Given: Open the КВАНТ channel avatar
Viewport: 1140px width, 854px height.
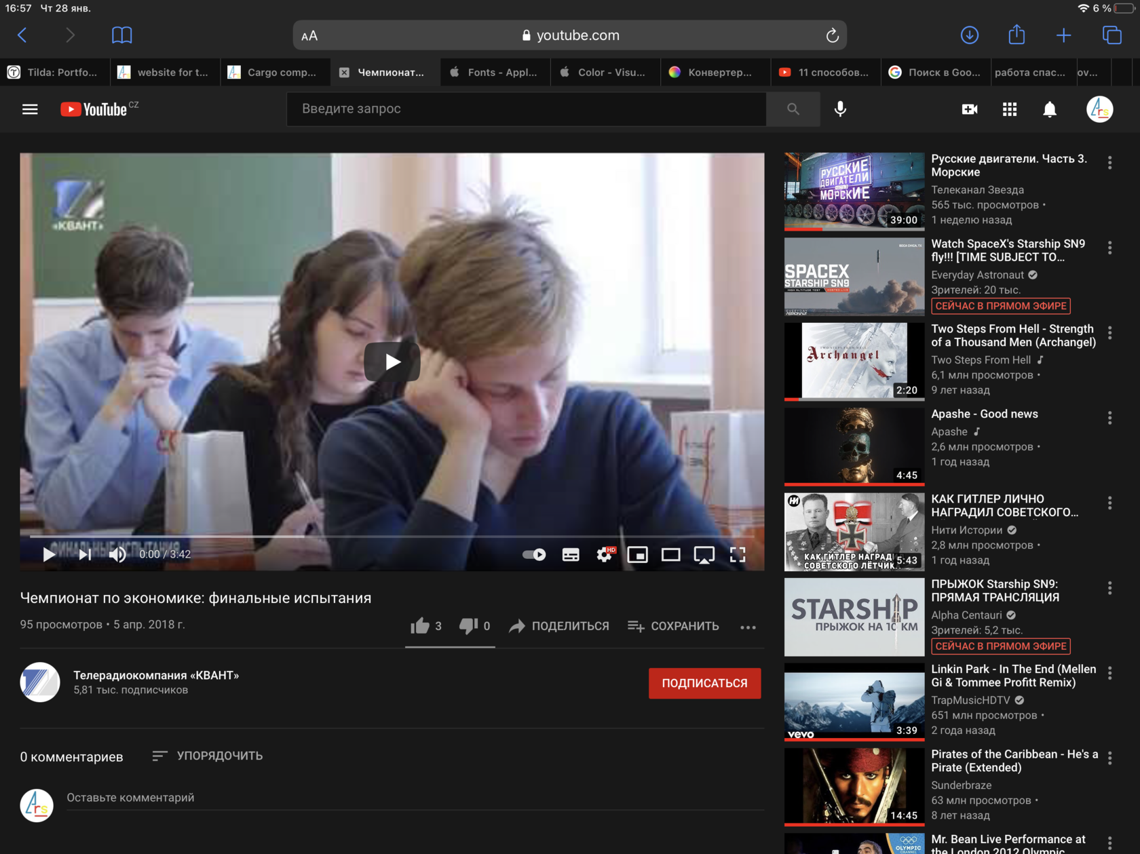Looking at the screenshot, I should pyautogui.click(x=40, y=682).
